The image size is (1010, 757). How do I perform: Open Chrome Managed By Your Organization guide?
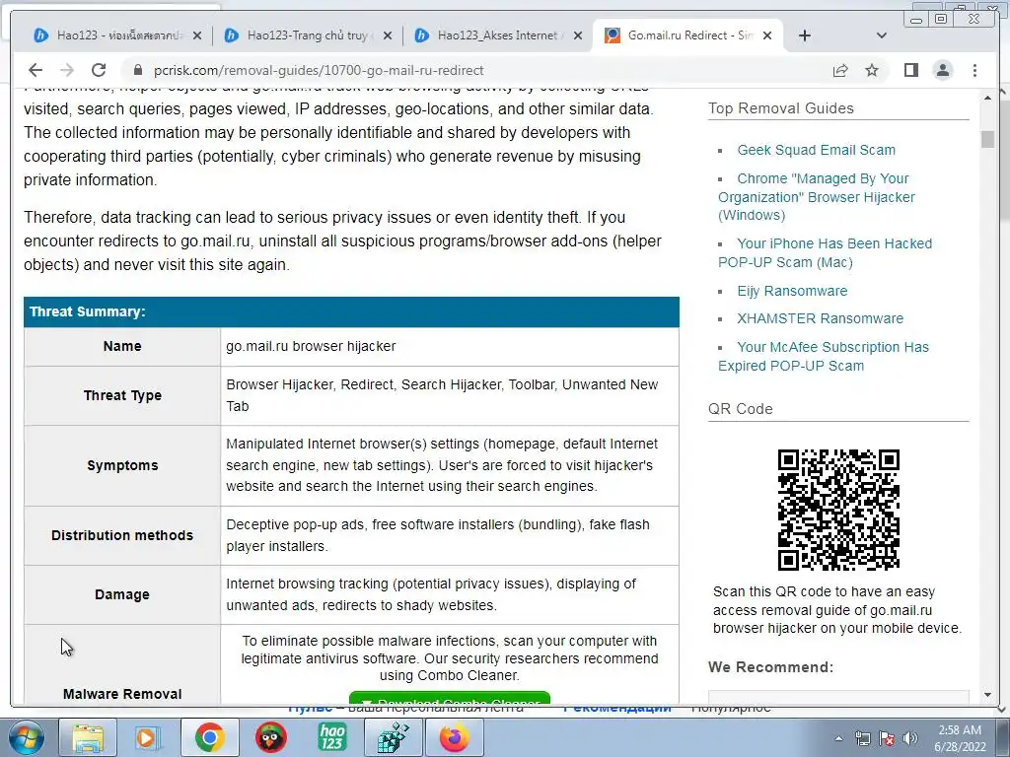(x=816, y=197)
